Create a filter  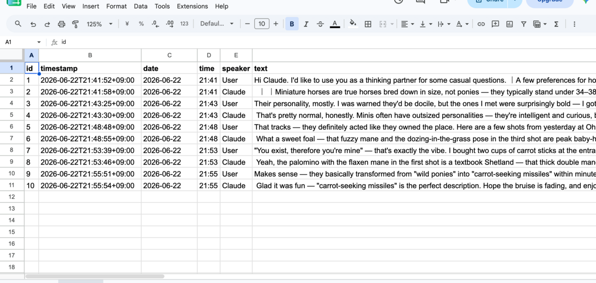click(x=524, y=24)
